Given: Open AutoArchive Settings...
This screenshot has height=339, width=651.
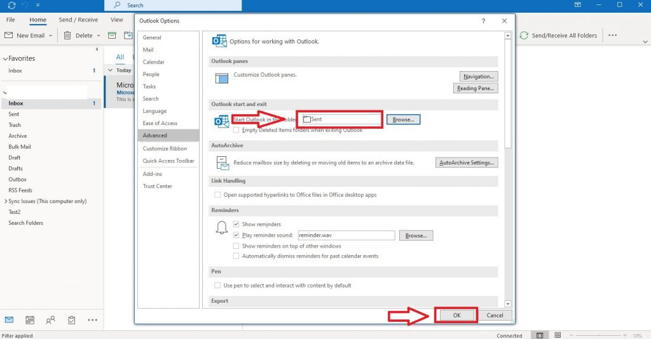Looking at the screenshot, I should click(467, 163).
